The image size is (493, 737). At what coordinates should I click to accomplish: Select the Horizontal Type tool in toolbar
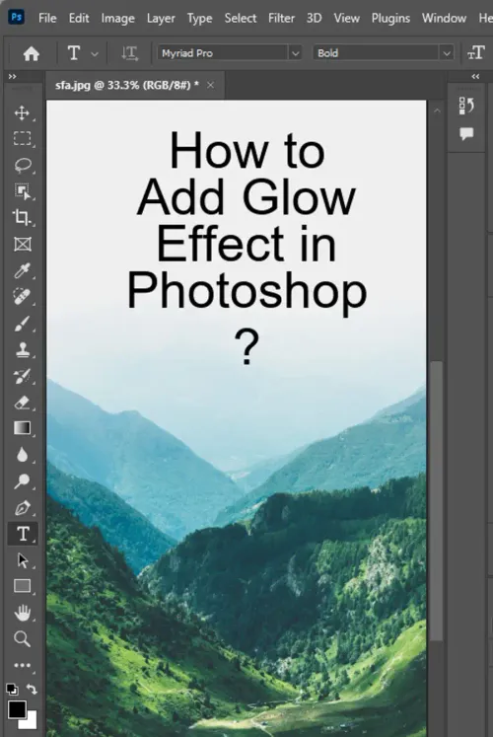[x=23, y=534]
